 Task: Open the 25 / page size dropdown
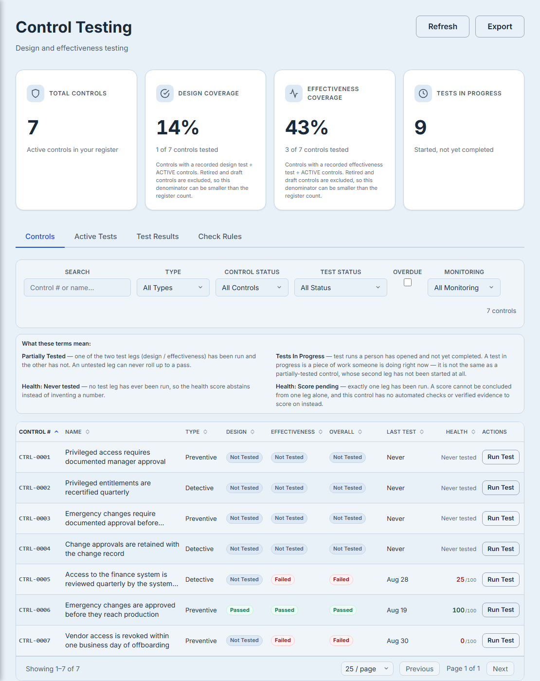tap(367, 669)
